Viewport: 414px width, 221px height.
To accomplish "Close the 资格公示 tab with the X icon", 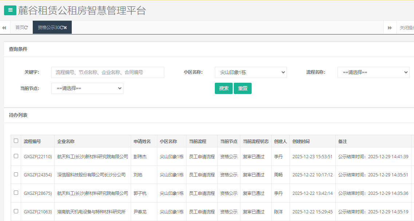I will (x=66, y=28).
